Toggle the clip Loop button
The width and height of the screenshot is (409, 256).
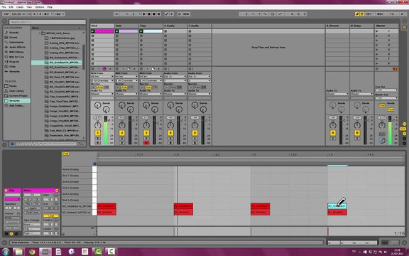point(51,216)
